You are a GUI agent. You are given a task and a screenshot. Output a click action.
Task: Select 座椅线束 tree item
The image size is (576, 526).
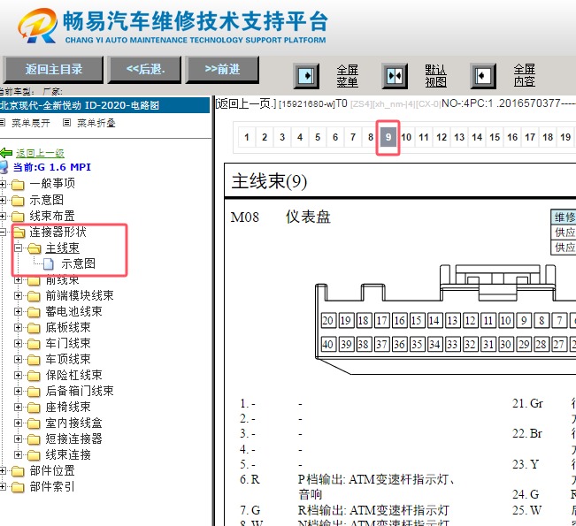coord(68,407)
